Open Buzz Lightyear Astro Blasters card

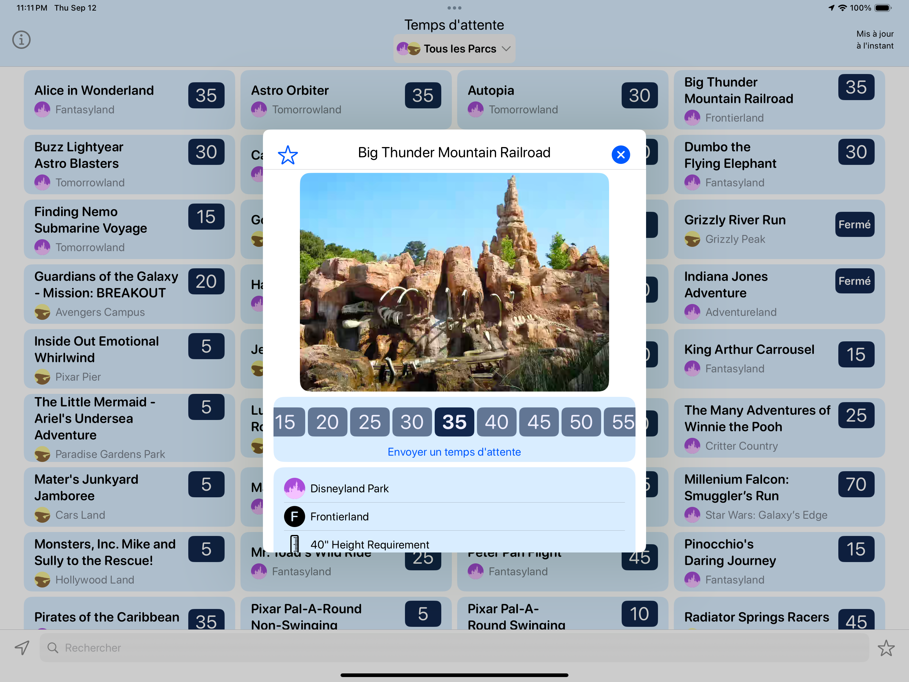pos(129,165)
